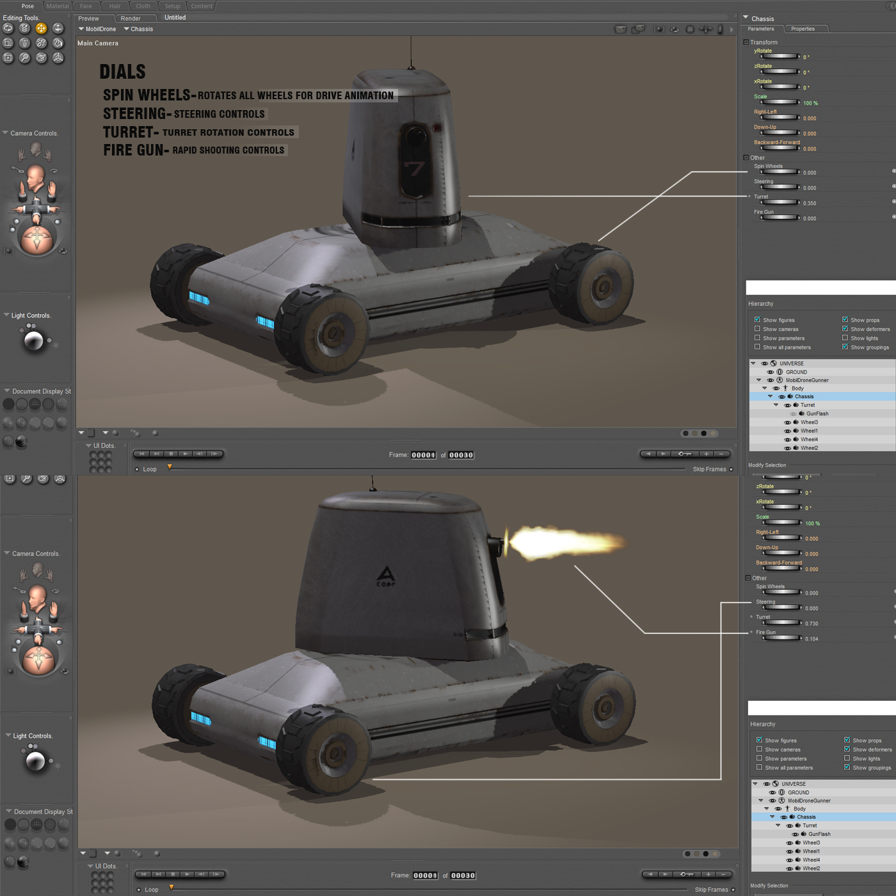Open the MobilDrone figure dropdown
Screen dimensions: 896x896
coord(97,29)
